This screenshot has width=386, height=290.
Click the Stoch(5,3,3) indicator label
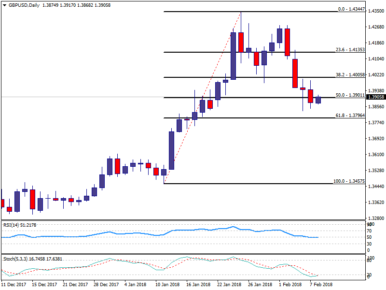tap(15, 259)
